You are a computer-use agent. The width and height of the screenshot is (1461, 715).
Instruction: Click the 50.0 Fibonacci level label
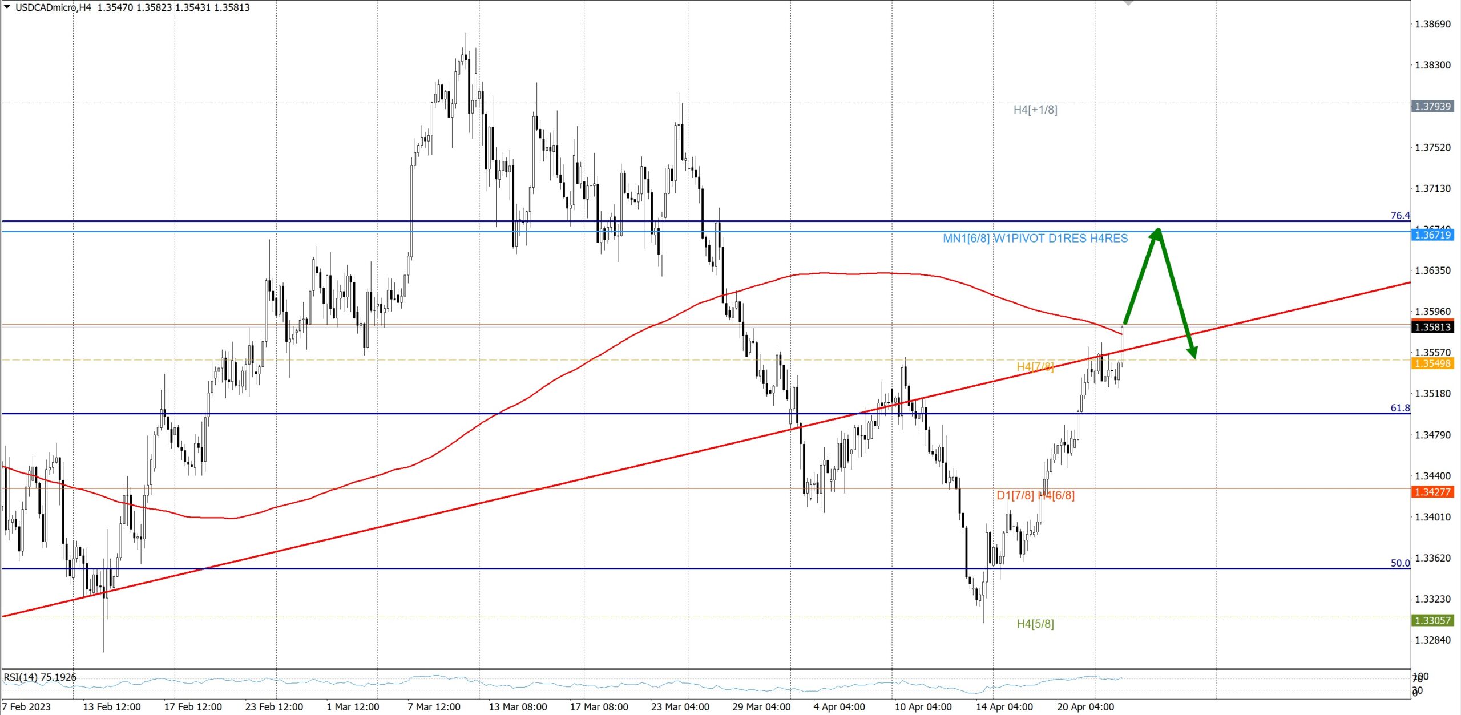click(1399, 563)
